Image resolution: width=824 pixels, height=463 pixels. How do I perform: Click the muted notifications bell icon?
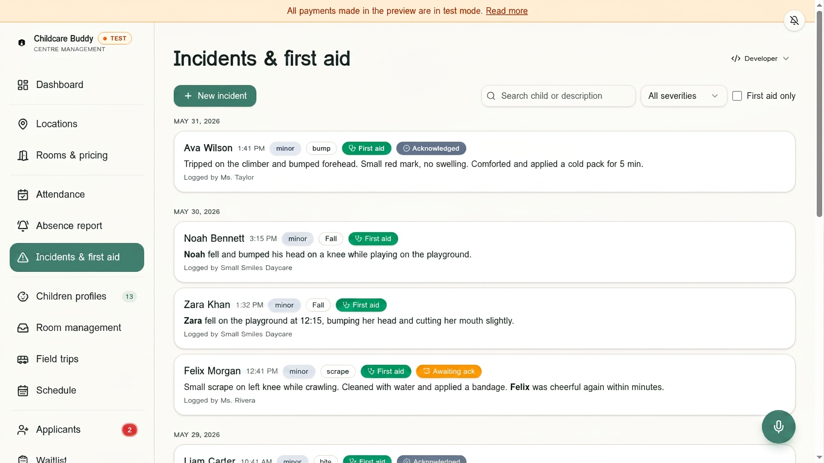(794, 20)
